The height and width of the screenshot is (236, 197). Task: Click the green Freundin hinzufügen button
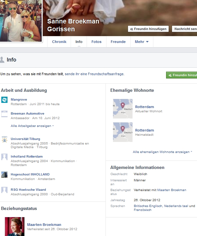pyautogui.click(x=182, y=75)
